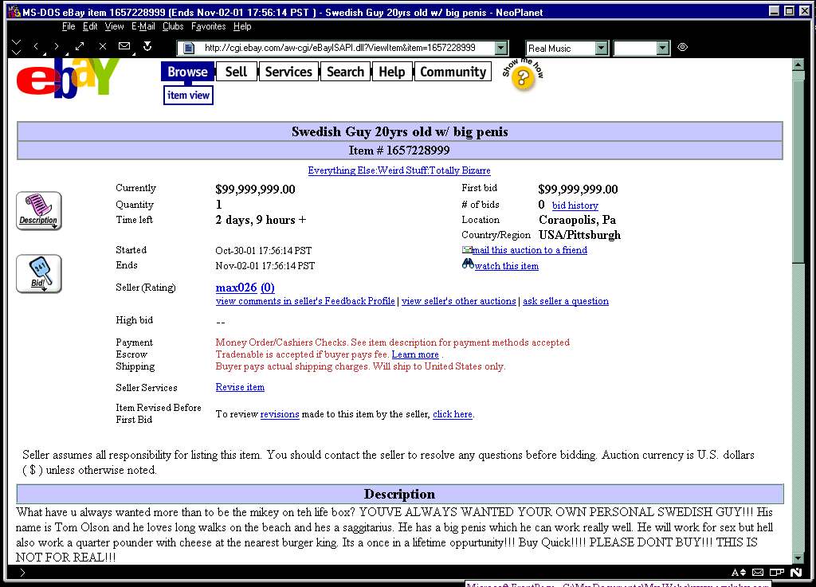Open the Edit menu
Viewport: 816px width, 587px height.
point(90,26)
